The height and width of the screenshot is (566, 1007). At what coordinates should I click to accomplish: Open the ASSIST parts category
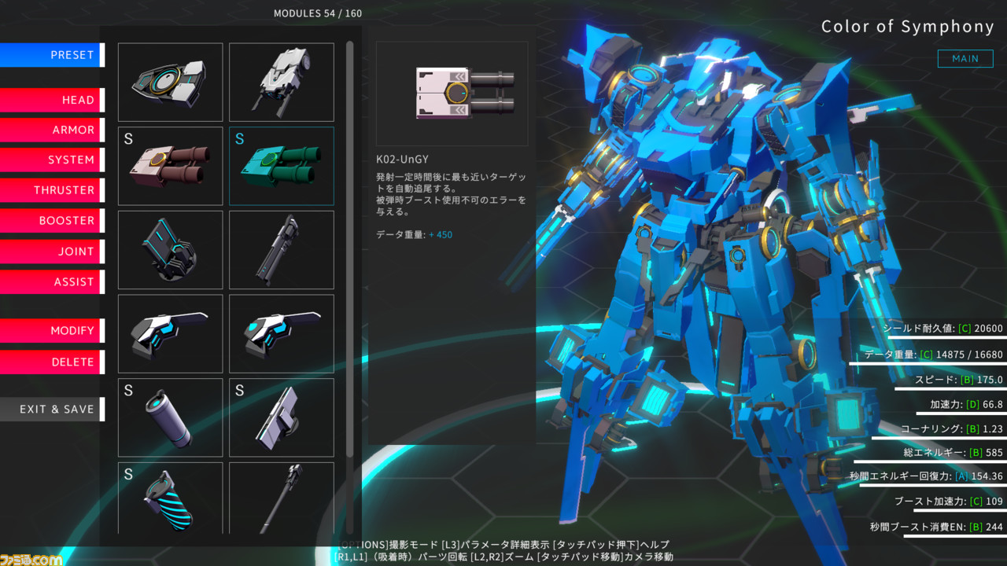click(x=52, y=281)
